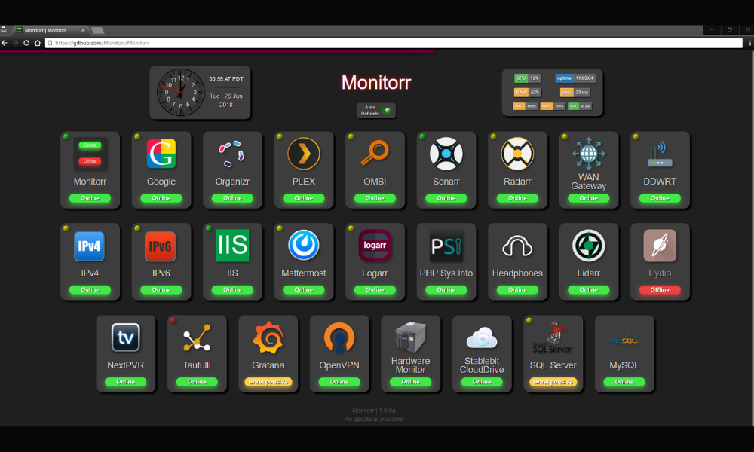
Task: Open the PLEX chevron icon
Action: 303,154
